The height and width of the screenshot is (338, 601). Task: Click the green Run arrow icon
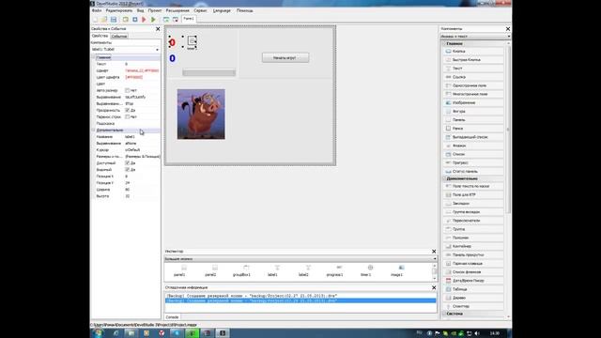153,19
